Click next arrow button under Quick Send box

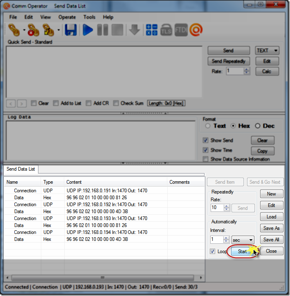tap(22, 103)
